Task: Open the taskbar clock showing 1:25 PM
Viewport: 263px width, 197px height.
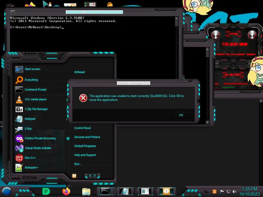Action: click(x=249, y=191)
